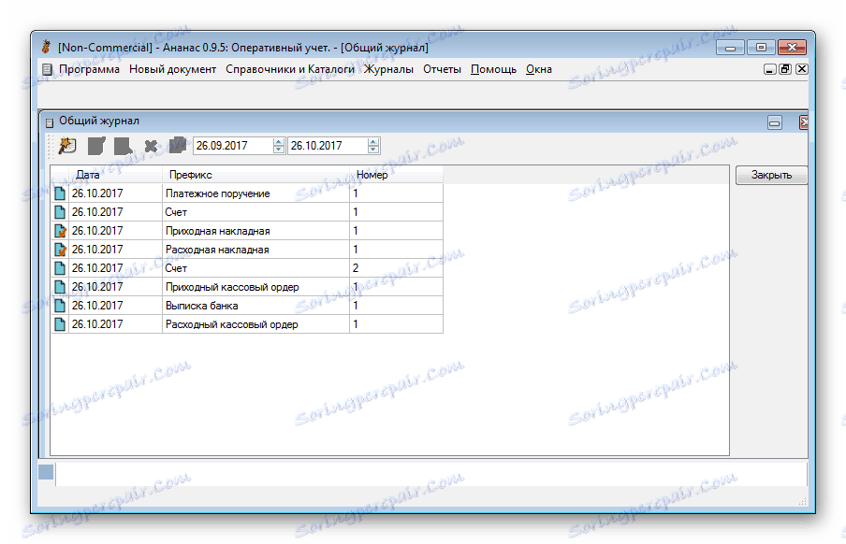This screenshot has height=544, width=846.
Task: Click the blue square status bar icon
Action: tap(46, 472)
